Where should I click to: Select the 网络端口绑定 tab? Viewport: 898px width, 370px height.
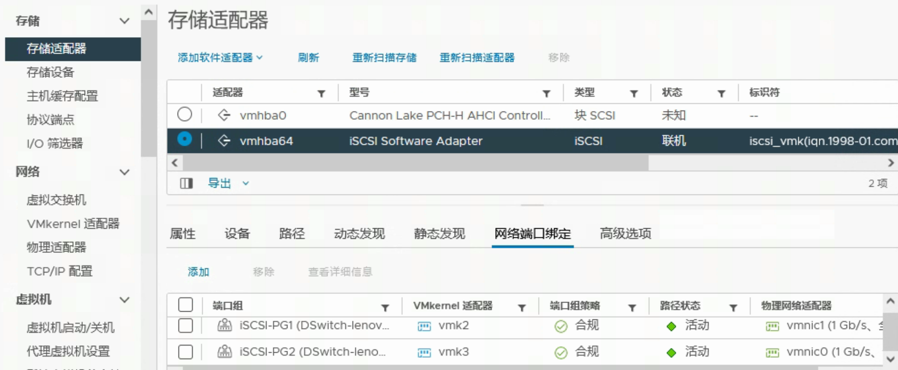tap(532, 233)
